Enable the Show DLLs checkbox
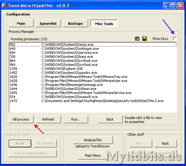186x166 pixels. click(175, 39)
